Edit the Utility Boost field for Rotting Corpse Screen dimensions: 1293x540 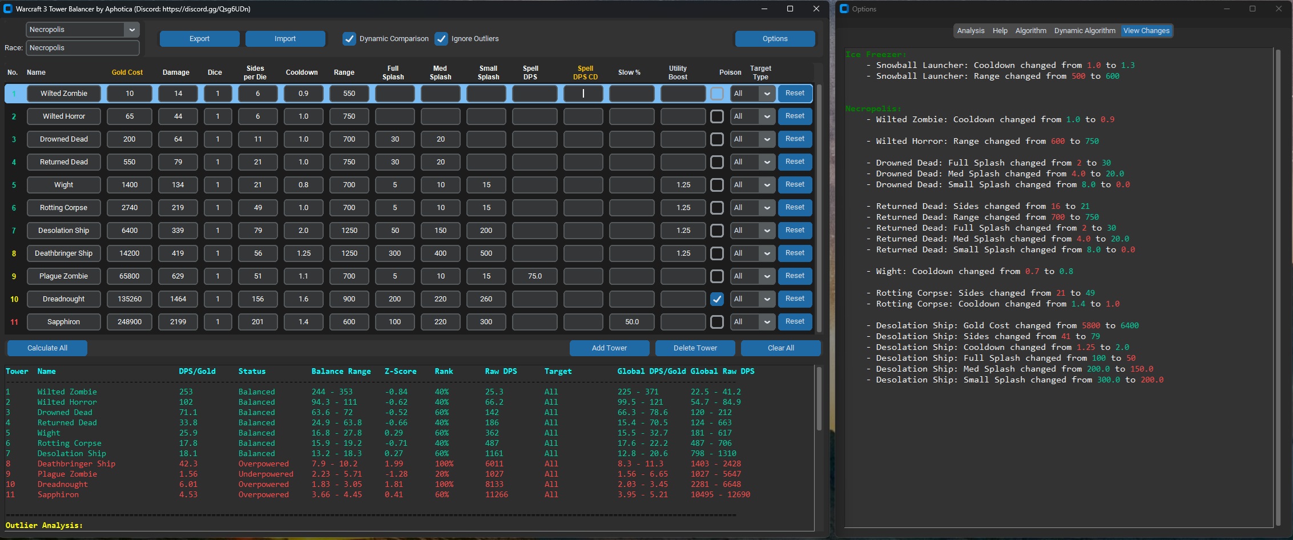pyautogui.click(x=683, y=208)
